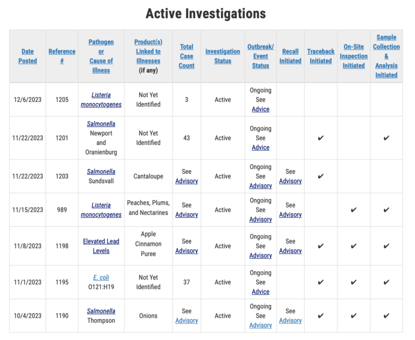Open Listeria monocytogenes link for reference 1205
The width and height of the screenshot is (415, 340).
(x=101, y=100)
